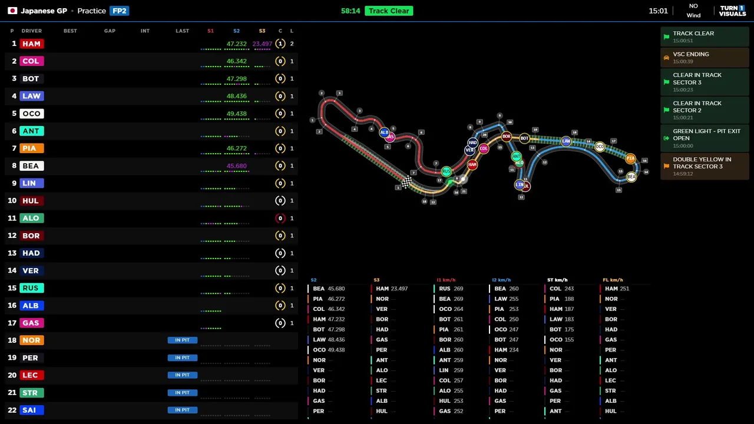Click the LAST column header
Viewport: 754px width, 424px height.
point(182,31)
